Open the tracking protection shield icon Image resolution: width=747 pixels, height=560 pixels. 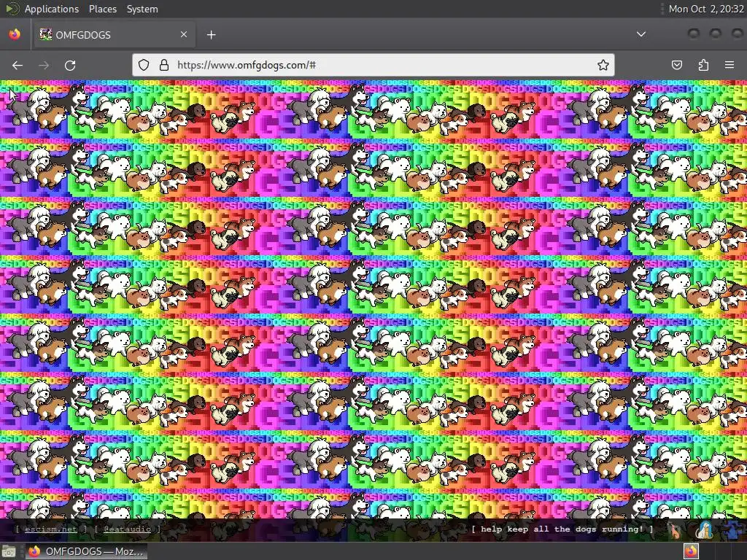coord(144,65)
